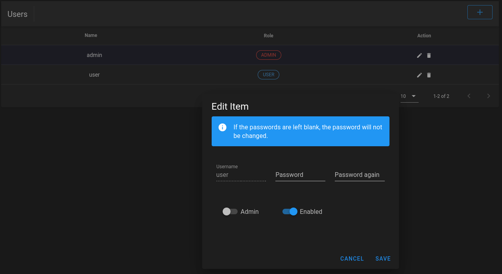The width and height of the screenshot is (502, 274).
Task: Select the Name column header
Action: (x=91, y=35)
